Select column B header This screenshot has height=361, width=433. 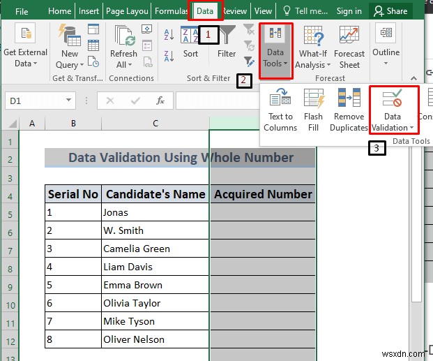(x=73, y=124)
